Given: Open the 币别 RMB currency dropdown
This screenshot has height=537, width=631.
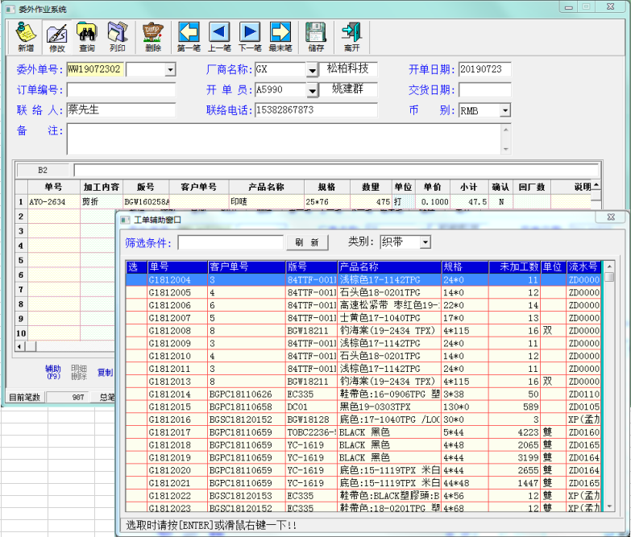Looking at the screenshot, I should pyautogui.click(x=505, y=110).
